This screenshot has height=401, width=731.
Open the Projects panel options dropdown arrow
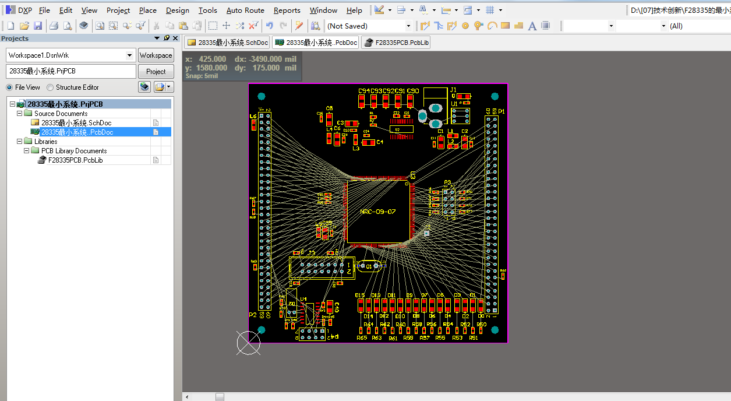157,38
